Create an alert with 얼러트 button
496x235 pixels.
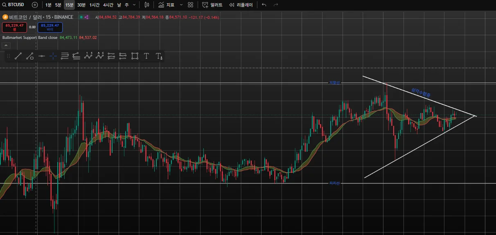(x=212, y=5)
